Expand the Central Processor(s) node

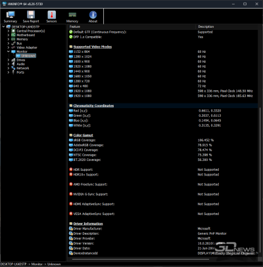pyautogui.click(x=9, y=31)
